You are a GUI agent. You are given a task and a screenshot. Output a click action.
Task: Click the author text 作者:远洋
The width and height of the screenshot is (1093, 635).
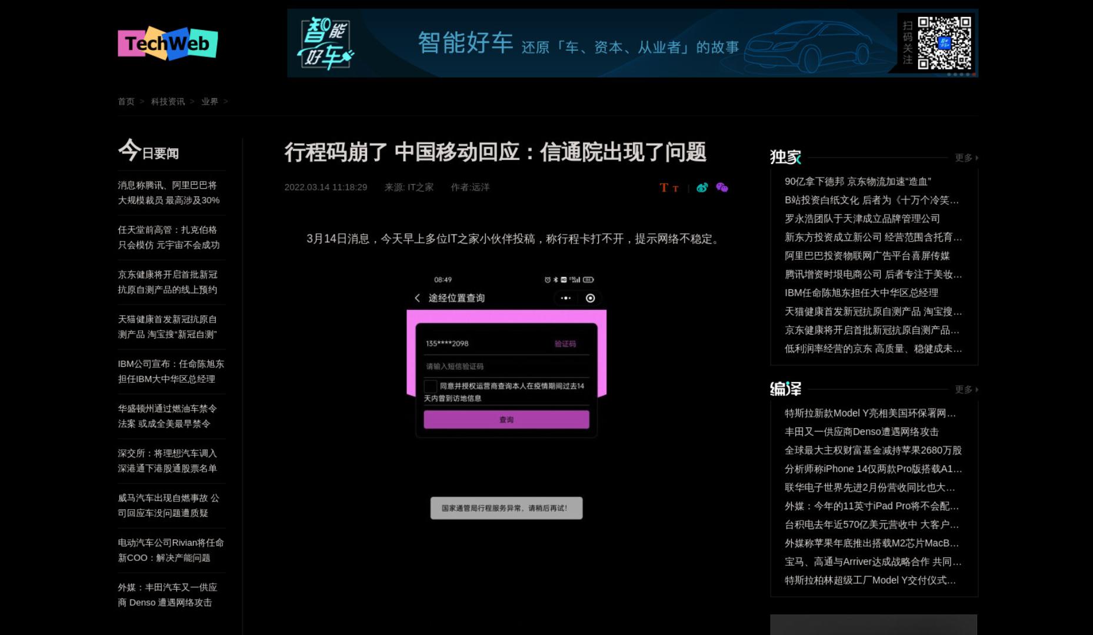(470, 187)
